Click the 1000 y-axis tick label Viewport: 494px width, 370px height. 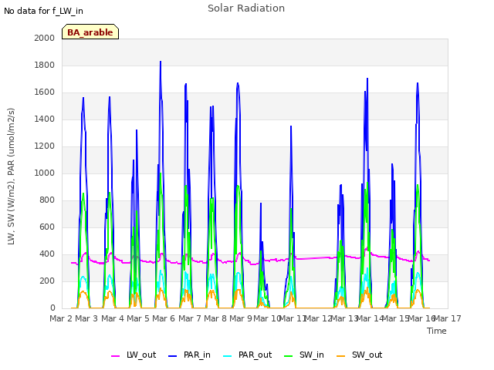(45, 173)
